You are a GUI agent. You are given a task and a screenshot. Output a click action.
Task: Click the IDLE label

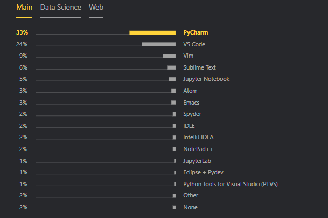tap(189, 126)
